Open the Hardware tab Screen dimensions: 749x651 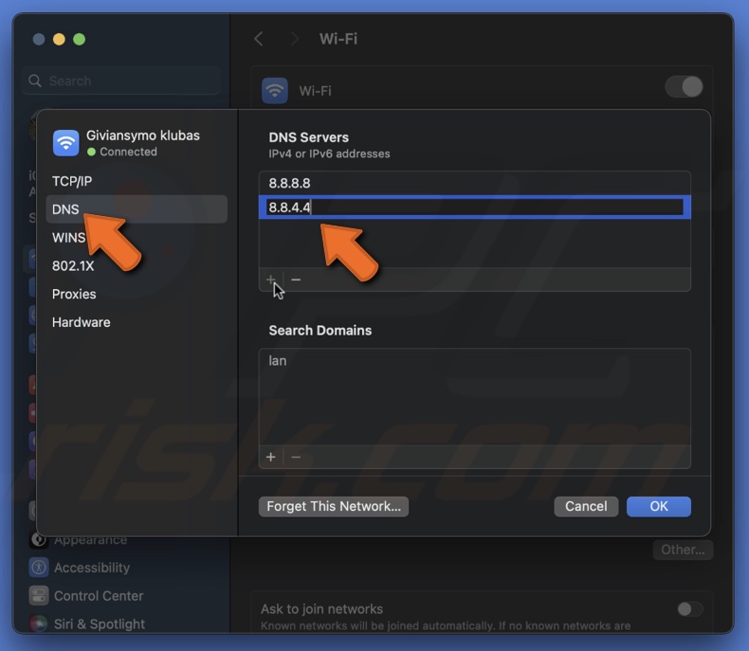pyautogui.click(x=137, y=322)
